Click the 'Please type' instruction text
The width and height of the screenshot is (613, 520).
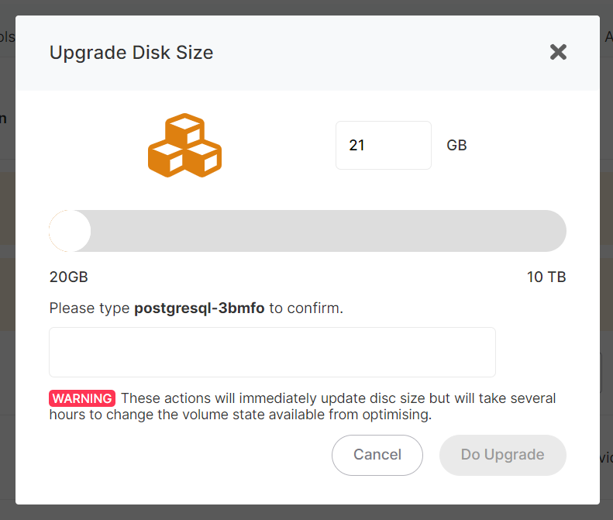tap(89, 308)
